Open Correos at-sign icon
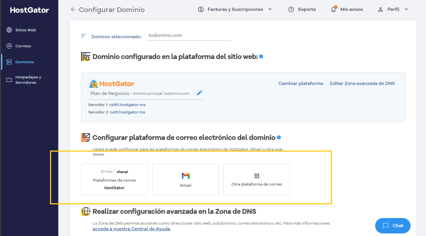426x236 pixels. (9, 46)
